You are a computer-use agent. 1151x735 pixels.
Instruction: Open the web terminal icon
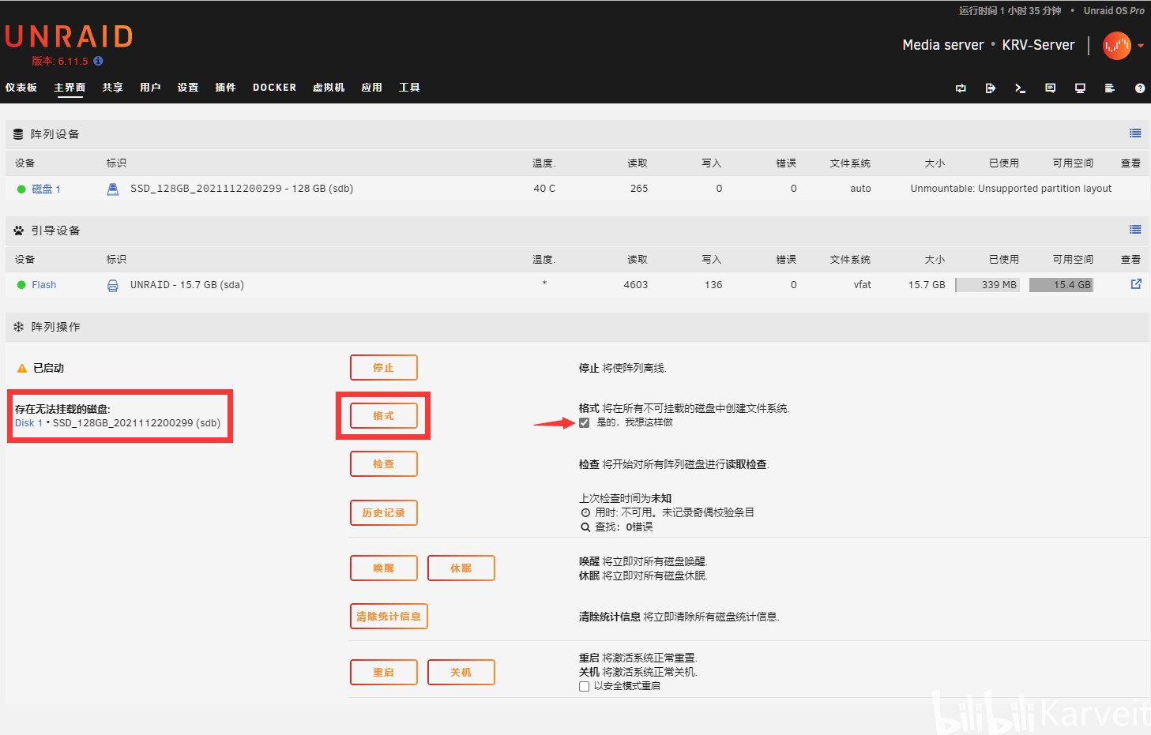[1020, 88]
